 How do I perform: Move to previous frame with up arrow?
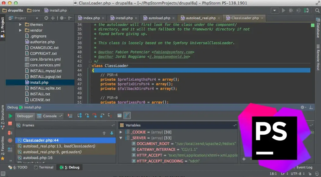[x=104, y=133]
